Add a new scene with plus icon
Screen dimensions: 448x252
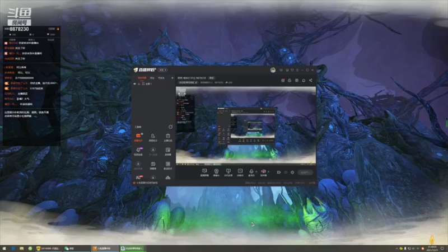click(x=172, y=78)
